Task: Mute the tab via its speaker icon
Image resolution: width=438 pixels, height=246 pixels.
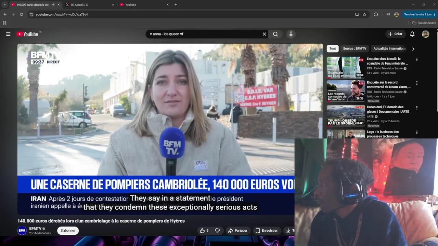Action: (x=53, y=5)
